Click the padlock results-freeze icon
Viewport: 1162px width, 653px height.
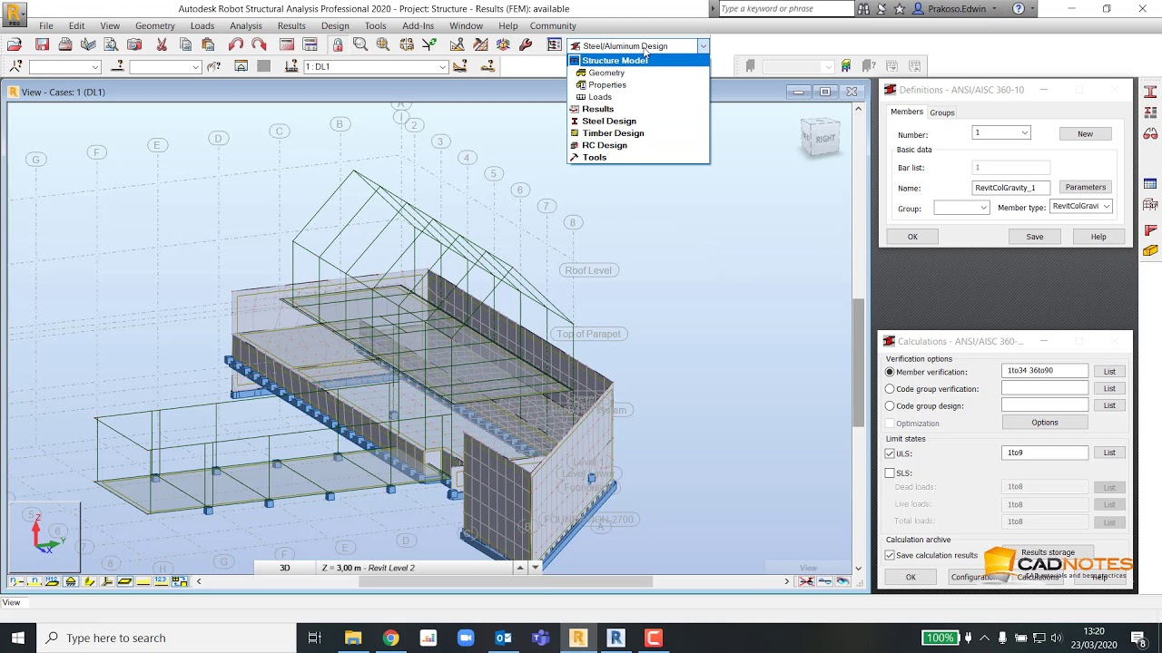pyautogui.click(x=338, y=44)
